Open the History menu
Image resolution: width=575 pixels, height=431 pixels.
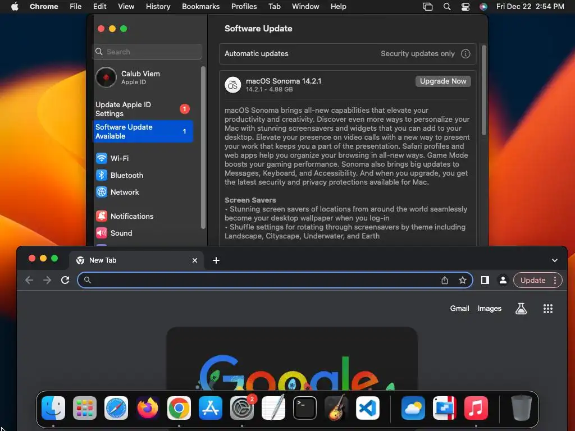pyautogui.click(x=158, y=7)
